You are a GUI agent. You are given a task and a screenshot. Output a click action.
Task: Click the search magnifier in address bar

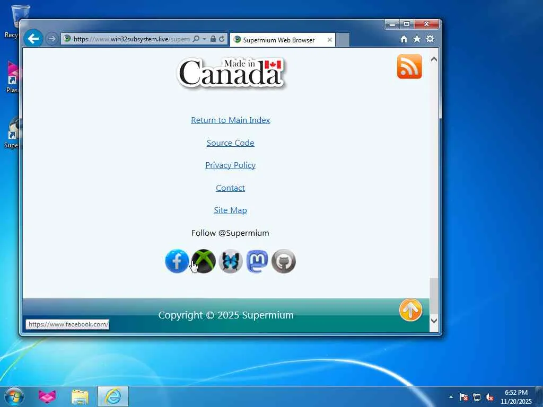tap(196, 39)
